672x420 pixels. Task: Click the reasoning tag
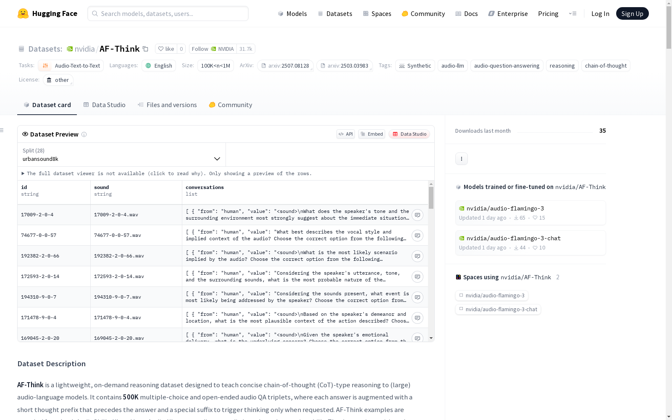[x=562, y=66]
